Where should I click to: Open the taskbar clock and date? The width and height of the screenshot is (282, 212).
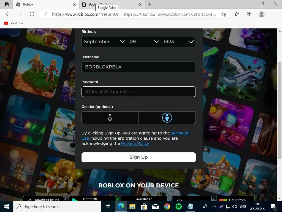pyautogui.click(x=257, y=206)
